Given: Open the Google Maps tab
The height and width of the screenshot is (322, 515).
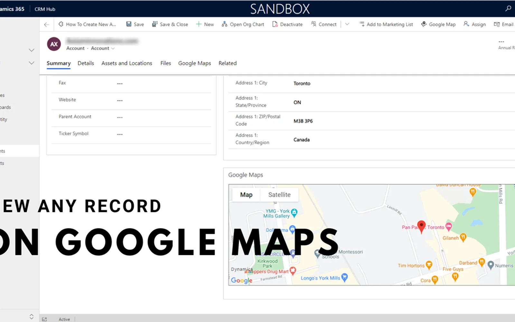Looking at the screenshot, I should 194,63.
